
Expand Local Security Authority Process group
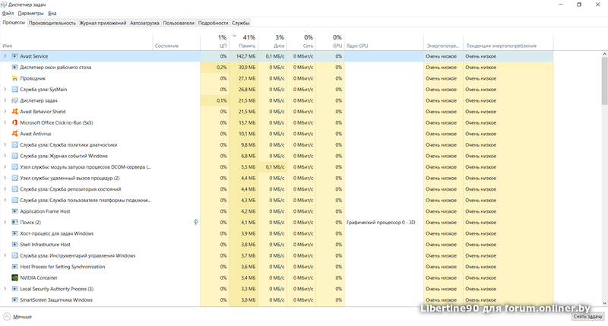(5, 289)
